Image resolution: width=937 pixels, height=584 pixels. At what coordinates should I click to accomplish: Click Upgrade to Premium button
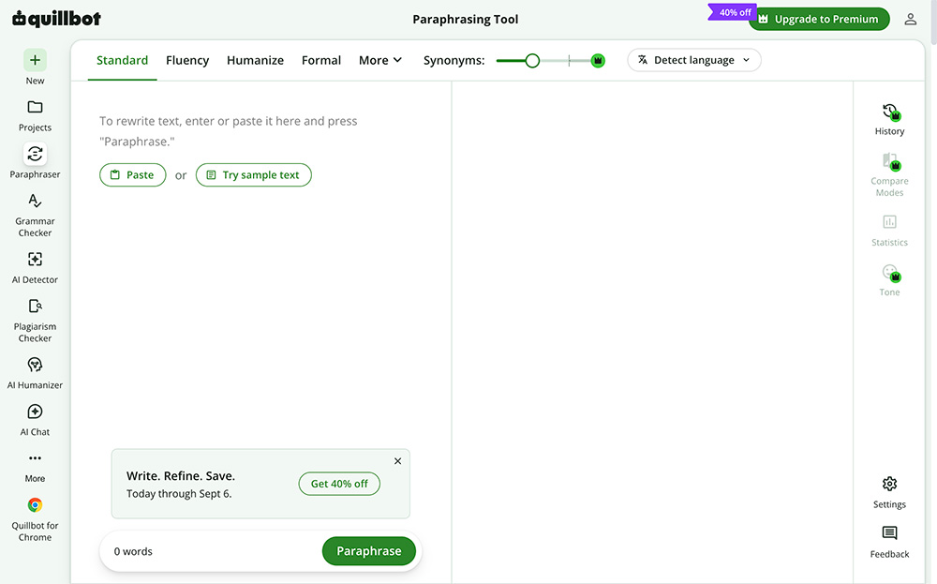tap(819, 19)
